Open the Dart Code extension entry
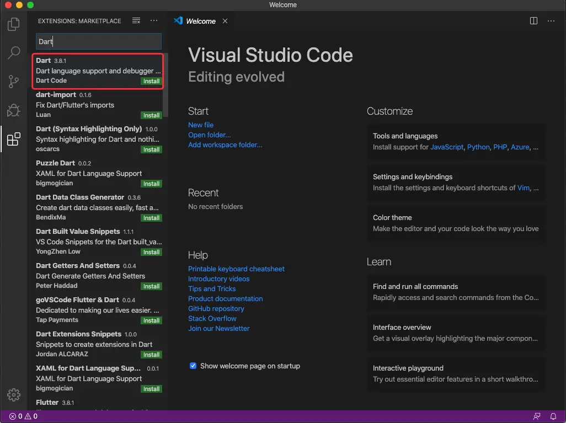 coord(98,71)
